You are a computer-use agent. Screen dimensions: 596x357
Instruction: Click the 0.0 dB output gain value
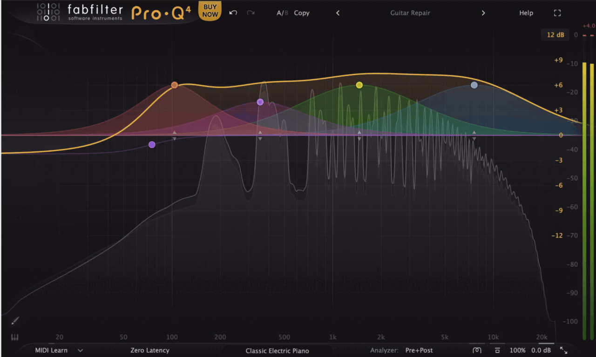(541, 350)
